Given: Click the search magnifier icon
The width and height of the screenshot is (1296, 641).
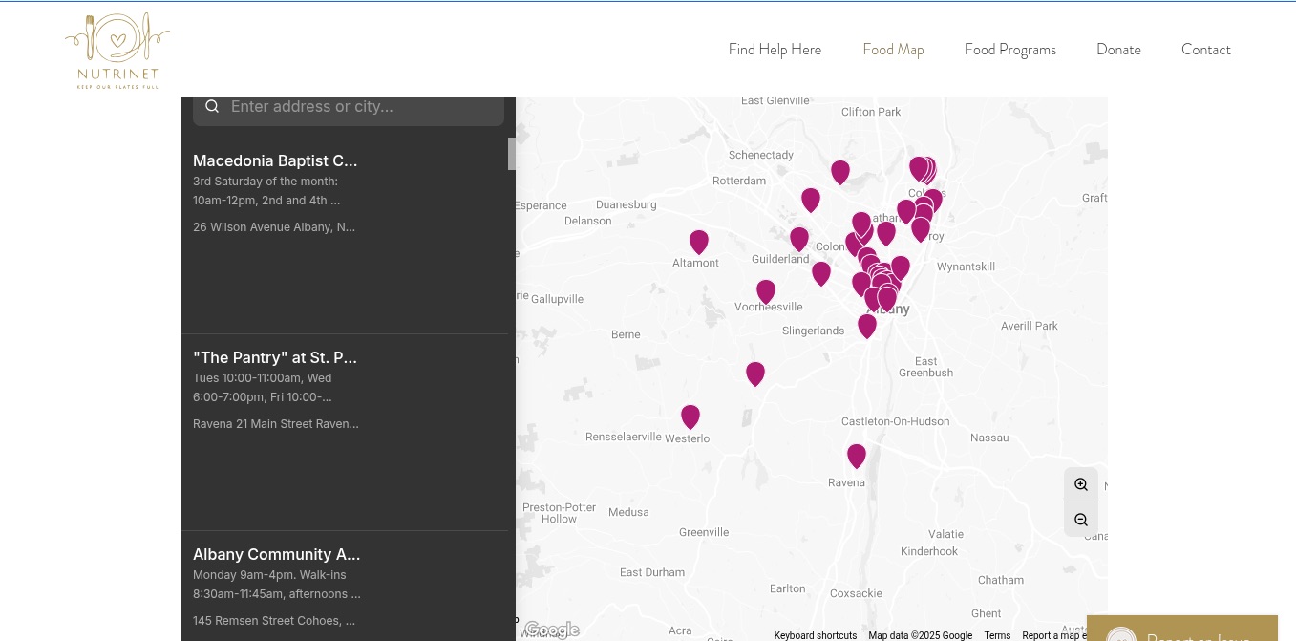Looking at the screenshot, I should (212, 106).
